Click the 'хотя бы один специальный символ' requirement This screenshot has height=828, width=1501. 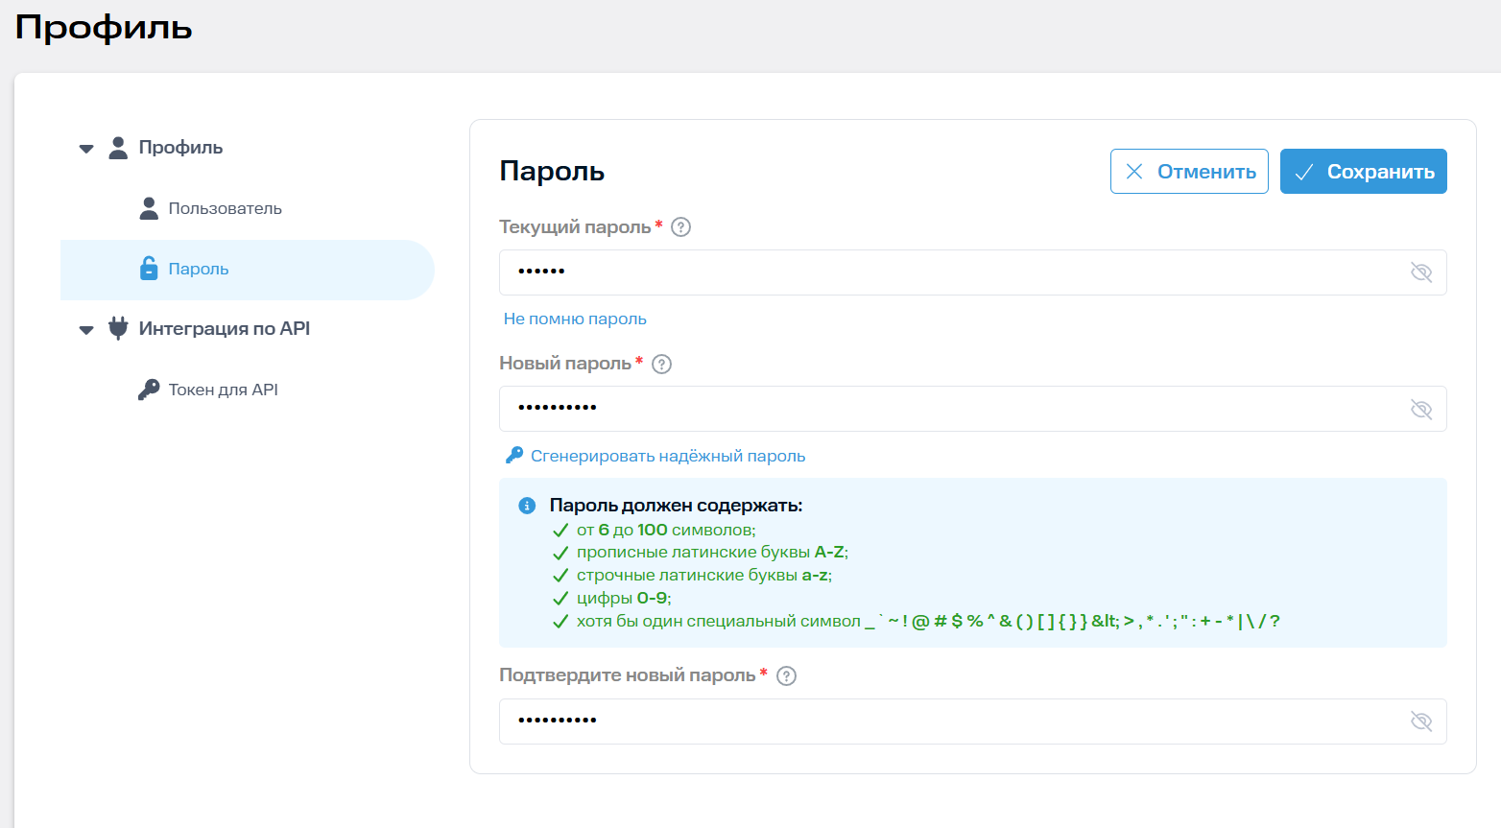coord(928,622)
